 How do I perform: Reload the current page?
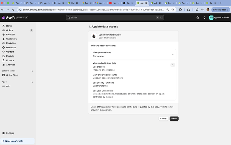point(13,10)
